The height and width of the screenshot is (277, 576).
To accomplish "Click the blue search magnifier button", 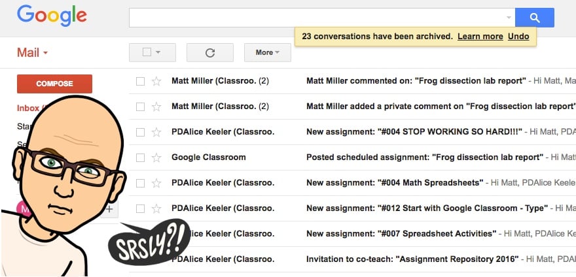I will pyautogui.click(x=535, y=18).
